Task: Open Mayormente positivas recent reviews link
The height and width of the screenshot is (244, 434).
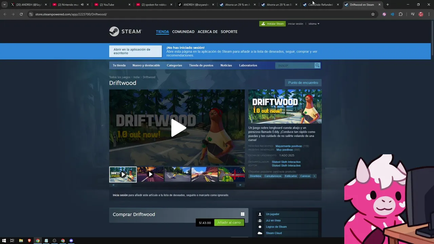Action: click(x=289, y=146)
